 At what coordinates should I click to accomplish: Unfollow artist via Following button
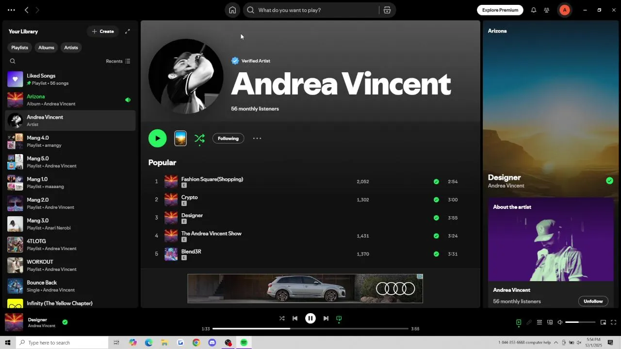[x=228, y=139]
